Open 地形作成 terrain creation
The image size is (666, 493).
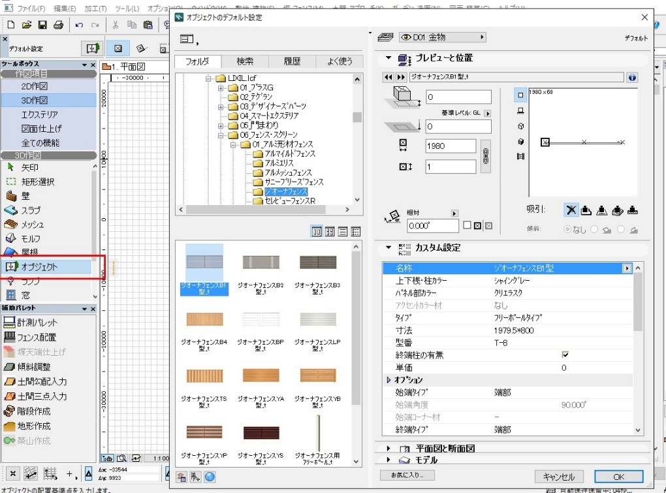coord(27,426)
